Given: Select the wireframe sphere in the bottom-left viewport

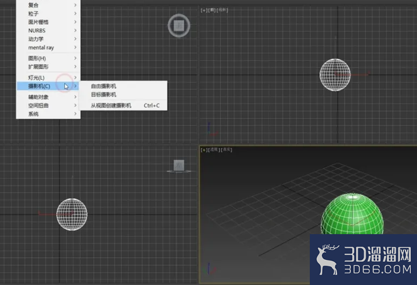Looking at the screenshot, I should [x=72, y=214].
